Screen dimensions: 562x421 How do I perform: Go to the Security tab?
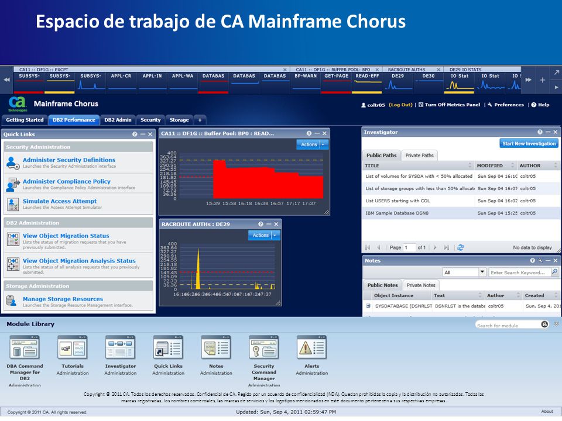(150, 120)
